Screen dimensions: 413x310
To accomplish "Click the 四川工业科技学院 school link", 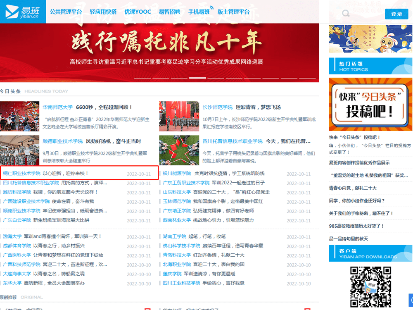I will (181, 283).
